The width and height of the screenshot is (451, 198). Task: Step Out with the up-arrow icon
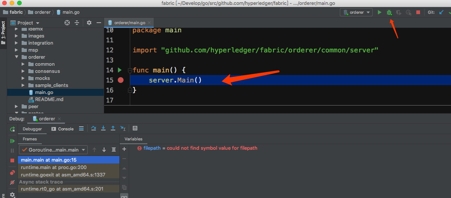(x=113, y=129)
